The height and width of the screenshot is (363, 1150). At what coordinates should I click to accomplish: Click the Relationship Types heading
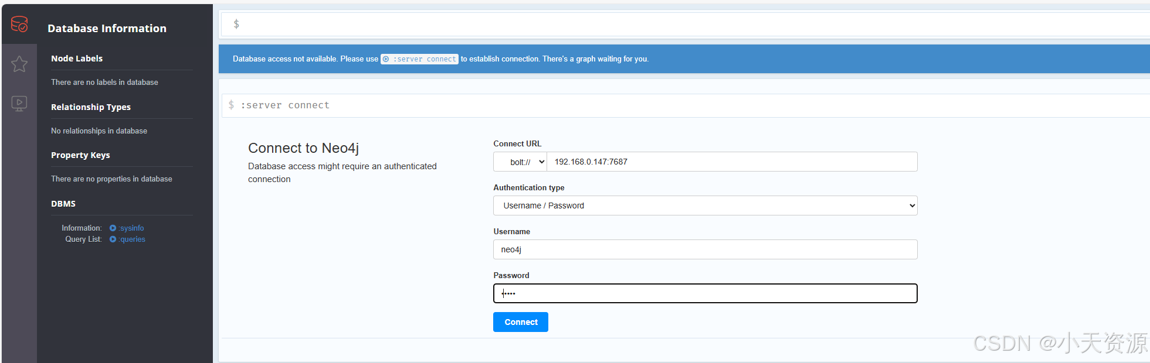[x=91, y=107]
